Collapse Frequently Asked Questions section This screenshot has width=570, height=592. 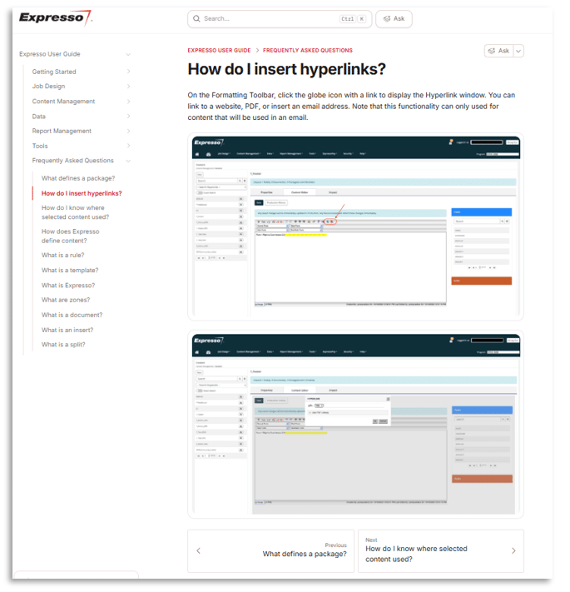point(128,161)
